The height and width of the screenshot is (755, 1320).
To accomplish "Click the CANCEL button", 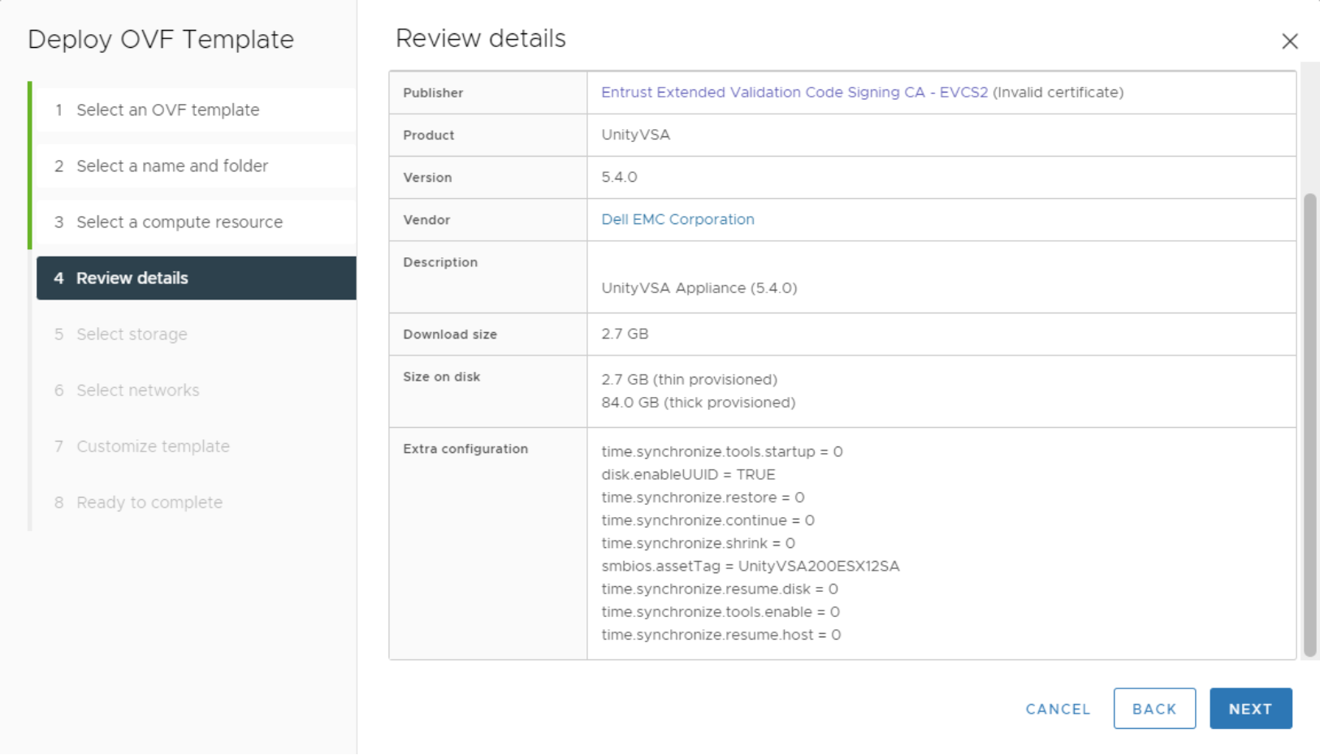I will click(1058, 709).
